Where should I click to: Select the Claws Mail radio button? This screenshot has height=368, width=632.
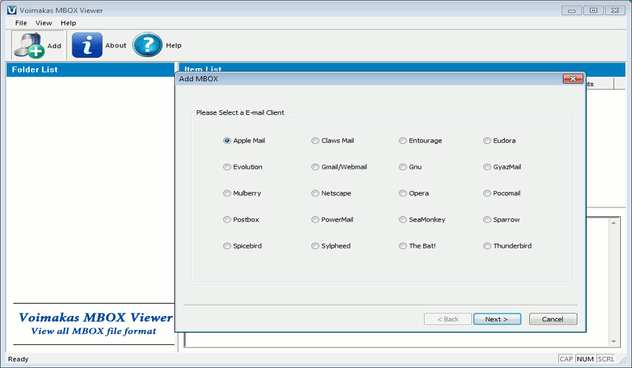(315, 141)
